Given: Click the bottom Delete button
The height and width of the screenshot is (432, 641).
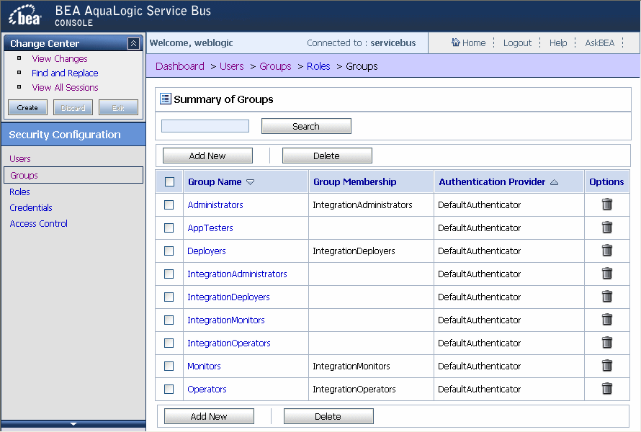Looking at the screenshot, I should pos(328,416).
